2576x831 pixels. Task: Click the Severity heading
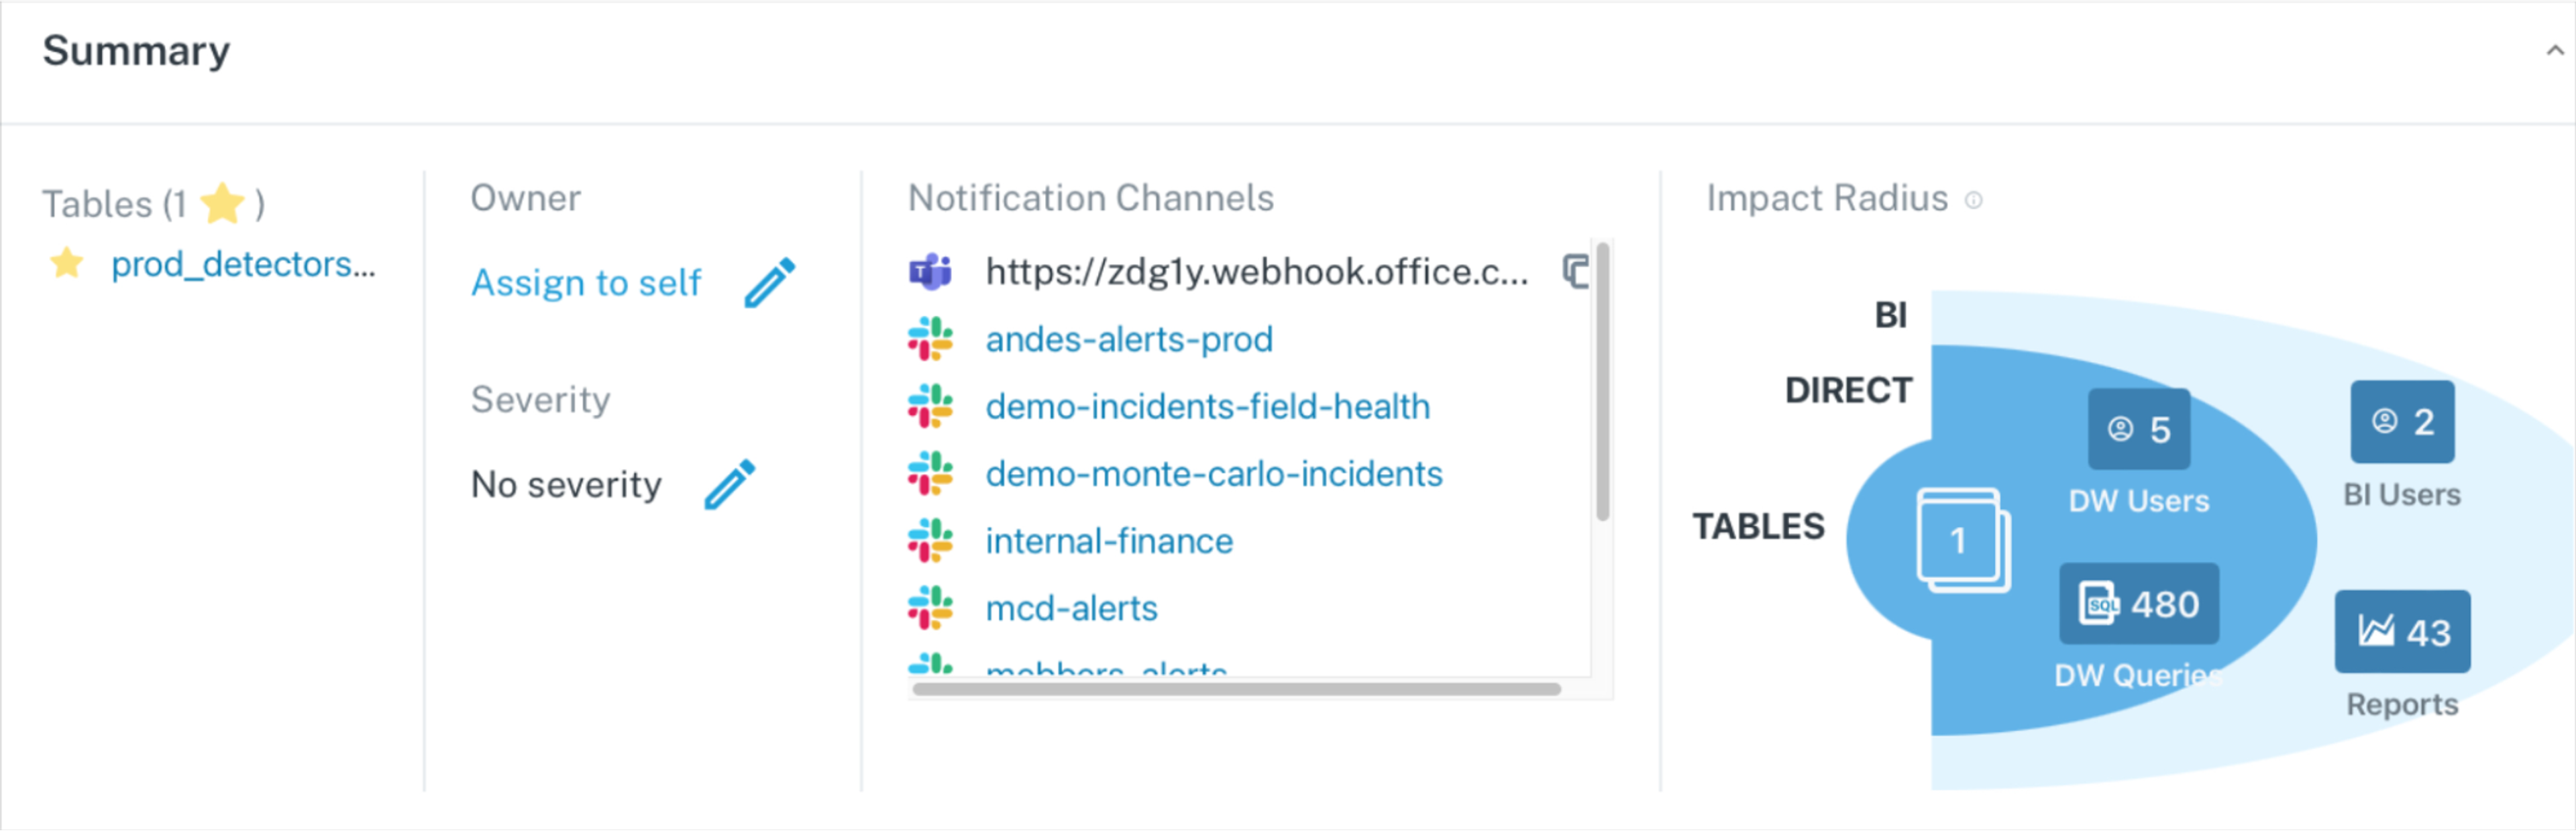(540, 400)
